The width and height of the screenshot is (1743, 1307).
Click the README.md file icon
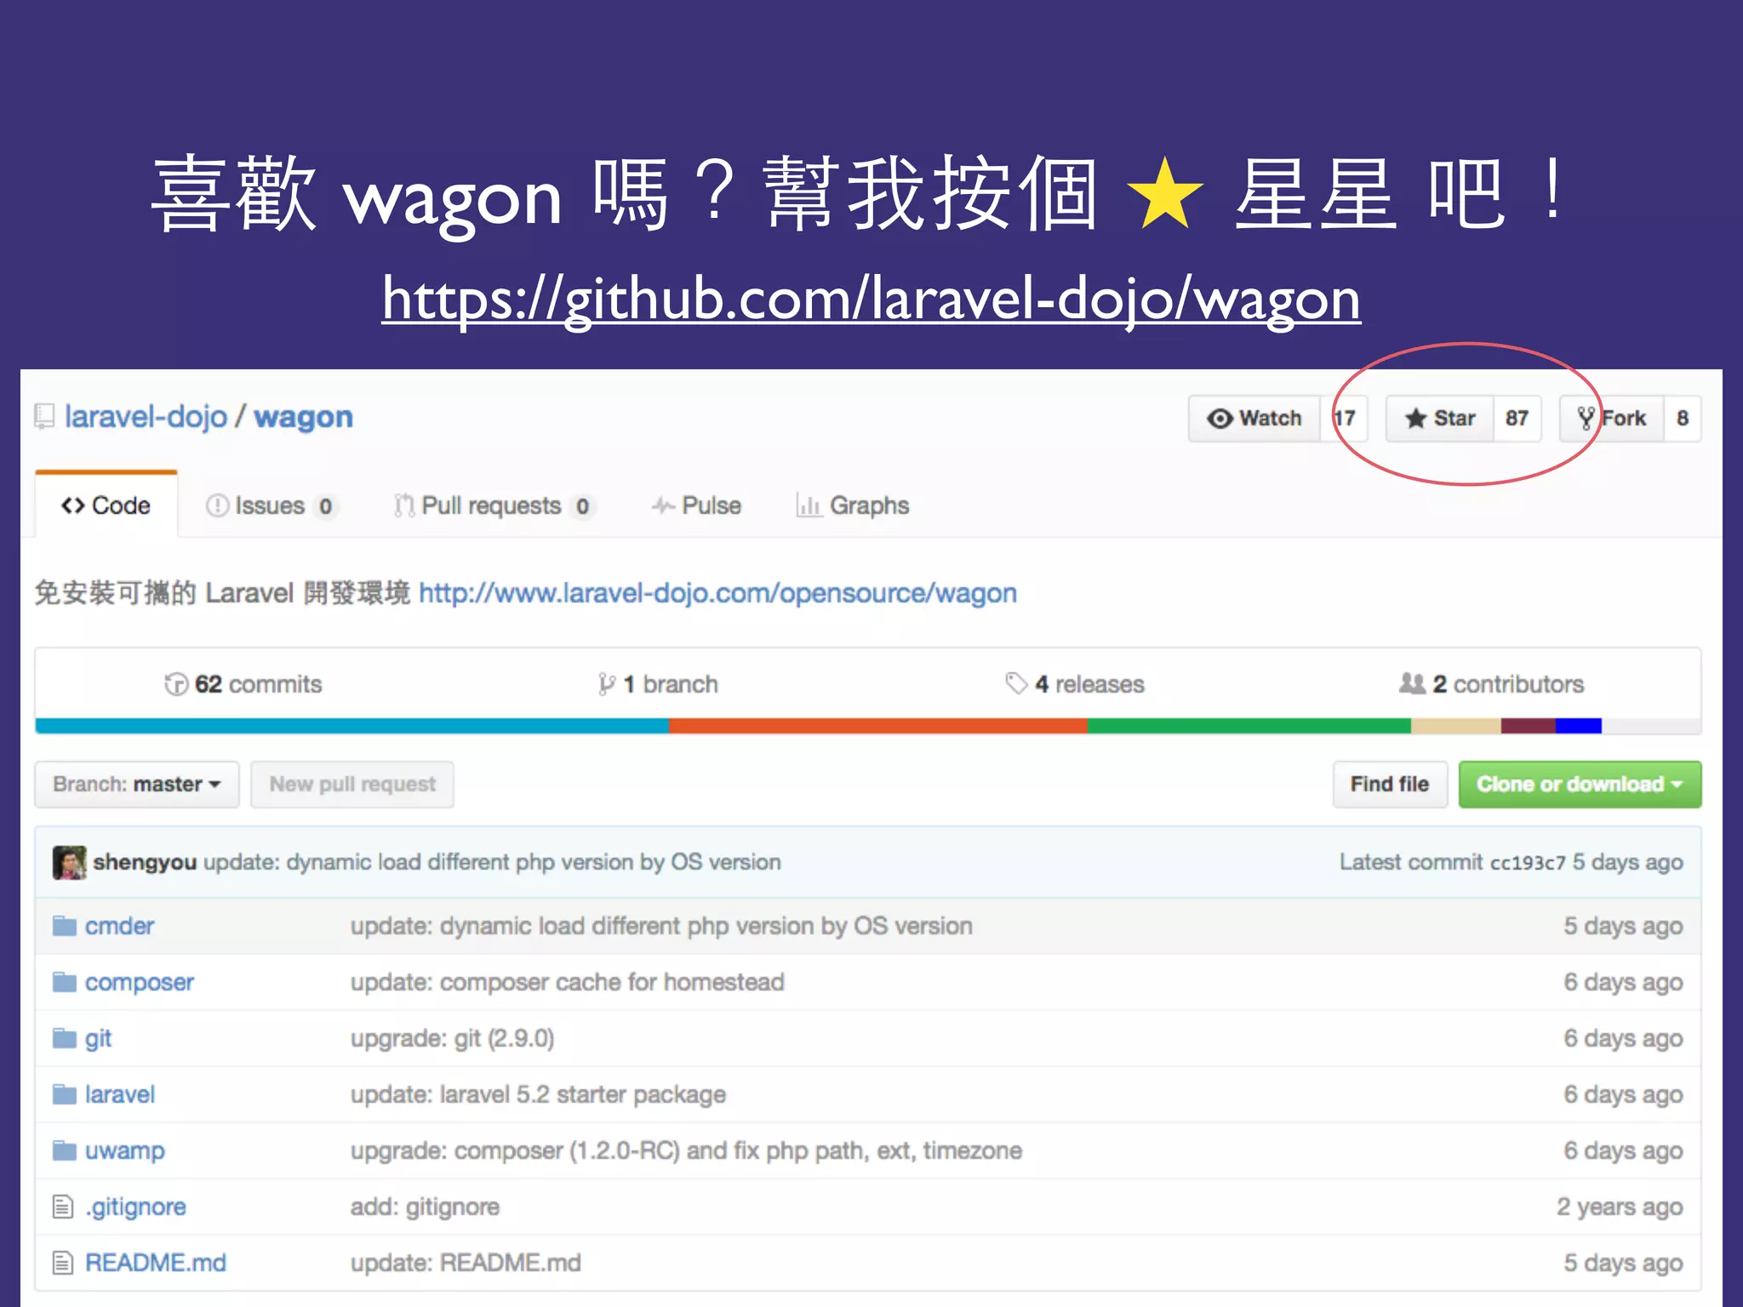point(63,1263)
